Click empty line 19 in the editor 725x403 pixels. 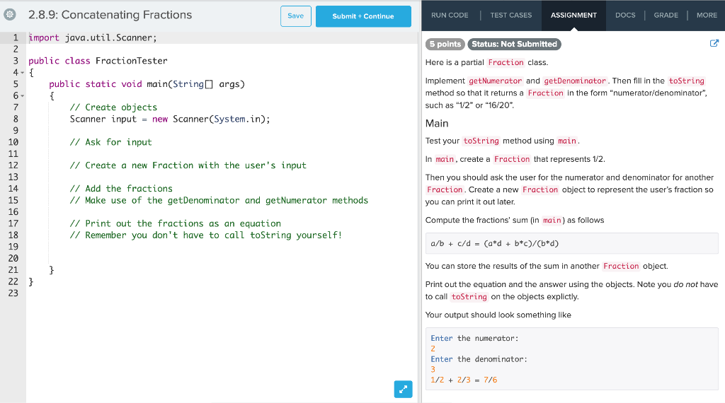click(222, 247)
